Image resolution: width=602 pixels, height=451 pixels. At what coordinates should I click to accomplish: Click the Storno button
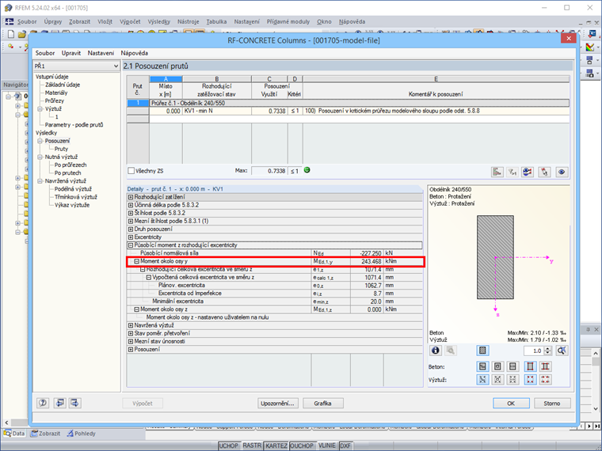(x=552, y=403)
